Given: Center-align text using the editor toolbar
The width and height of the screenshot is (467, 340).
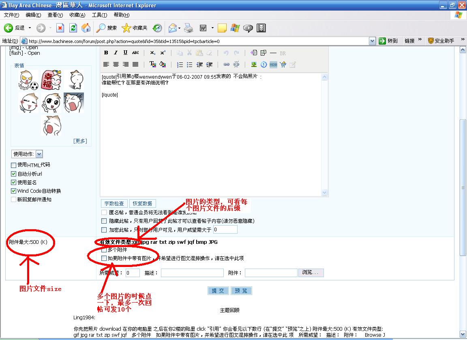Looking at the screenshot, I should click(116, 64).
